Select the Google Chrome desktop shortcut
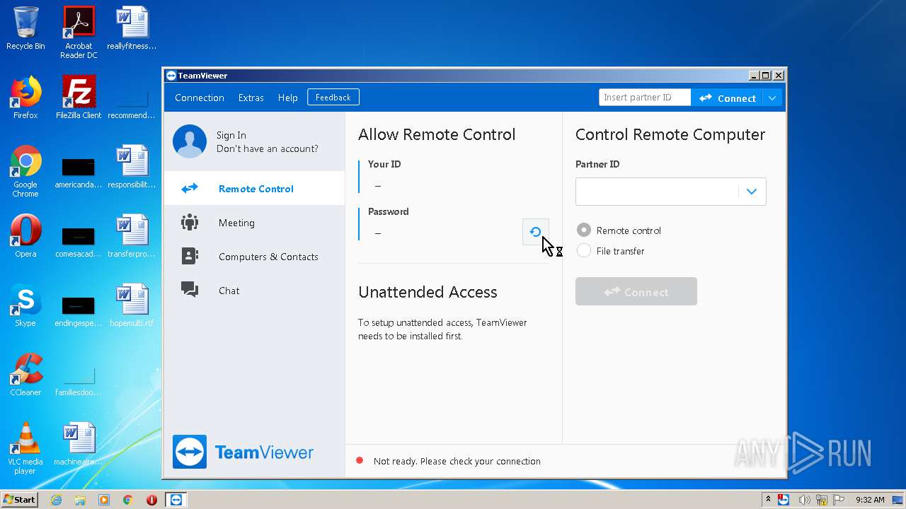This screenshot has height=509, width=906. 25,172
